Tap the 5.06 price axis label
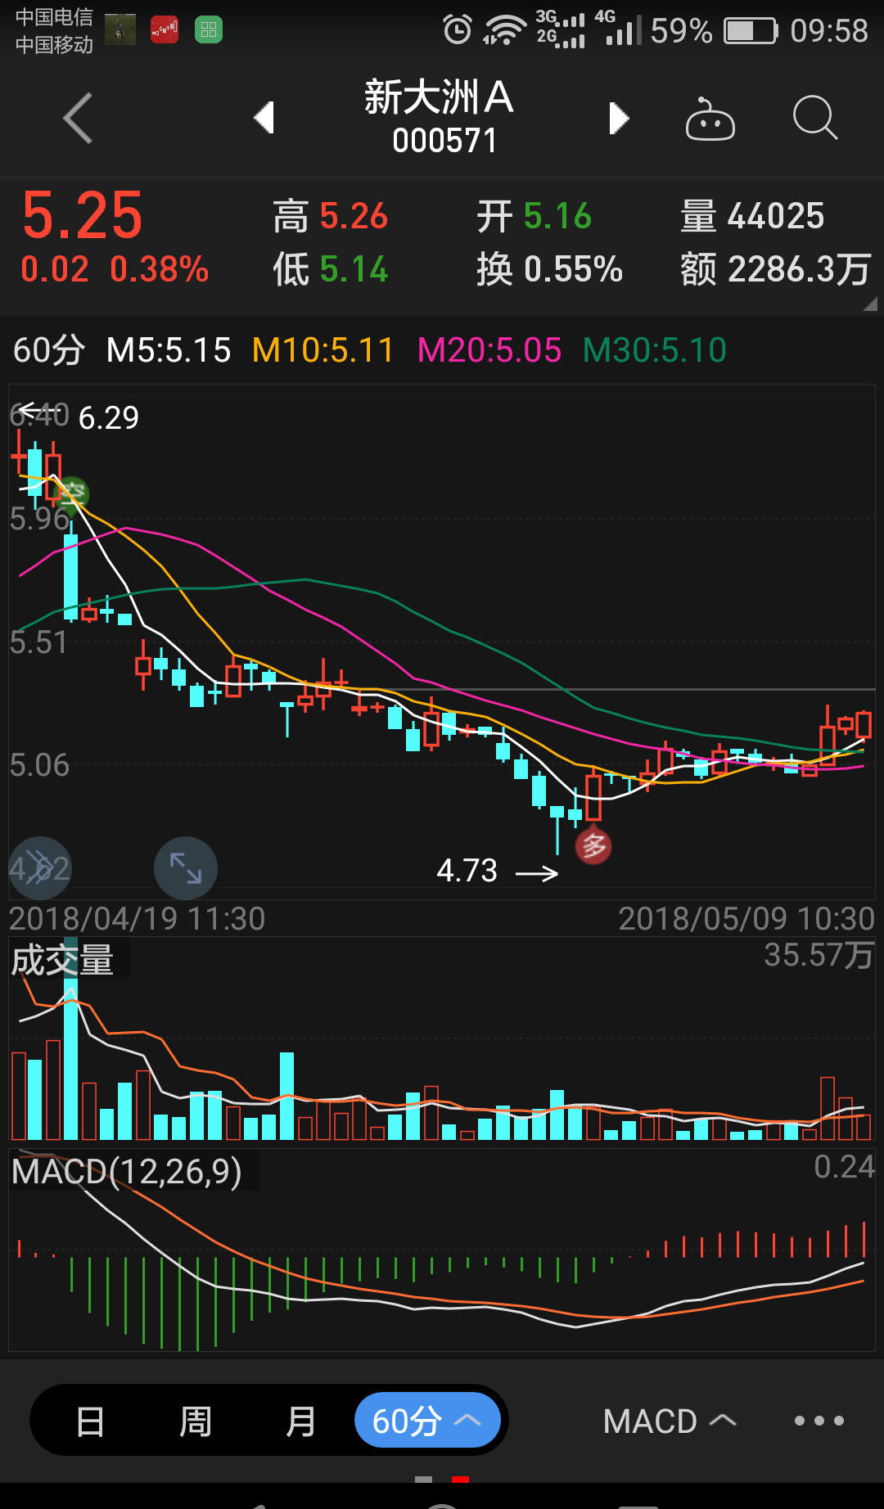The image size is (884, 1509). 39,766
